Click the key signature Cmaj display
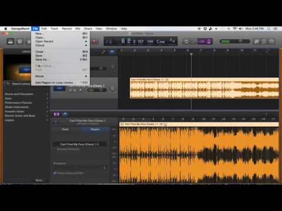Screen dimensions: 282x211 click(x=160, y=42)
